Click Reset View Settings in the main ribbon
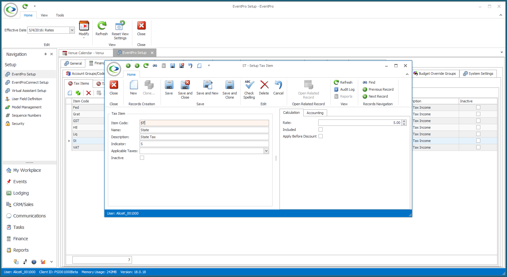 click(x=120, y=30)
